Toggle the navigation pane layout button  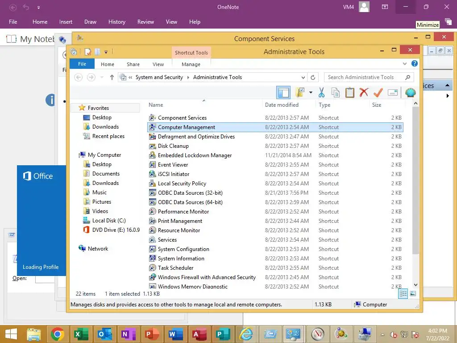283,93
